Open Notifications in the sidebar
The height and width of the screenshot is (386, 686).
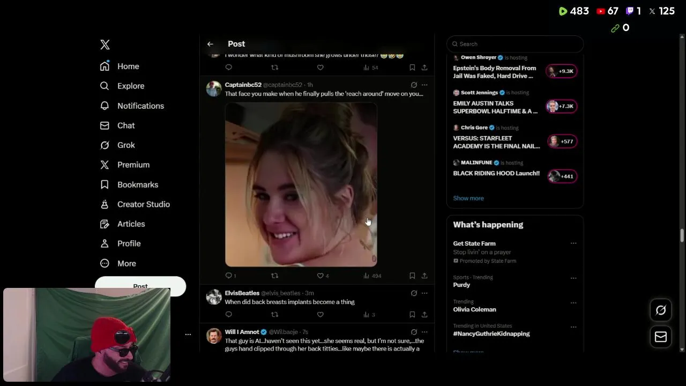click(132, 106)
